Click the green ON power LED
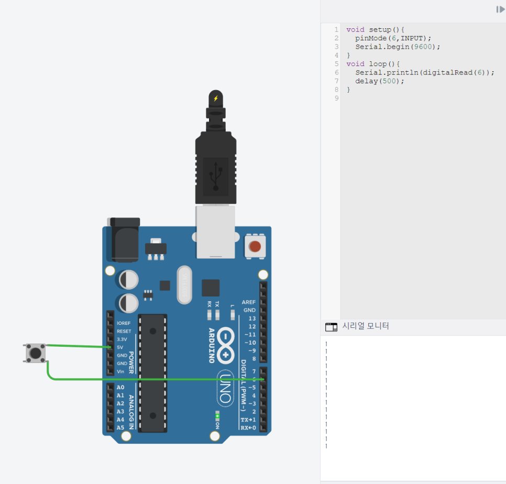 click(x=217, y=416)
